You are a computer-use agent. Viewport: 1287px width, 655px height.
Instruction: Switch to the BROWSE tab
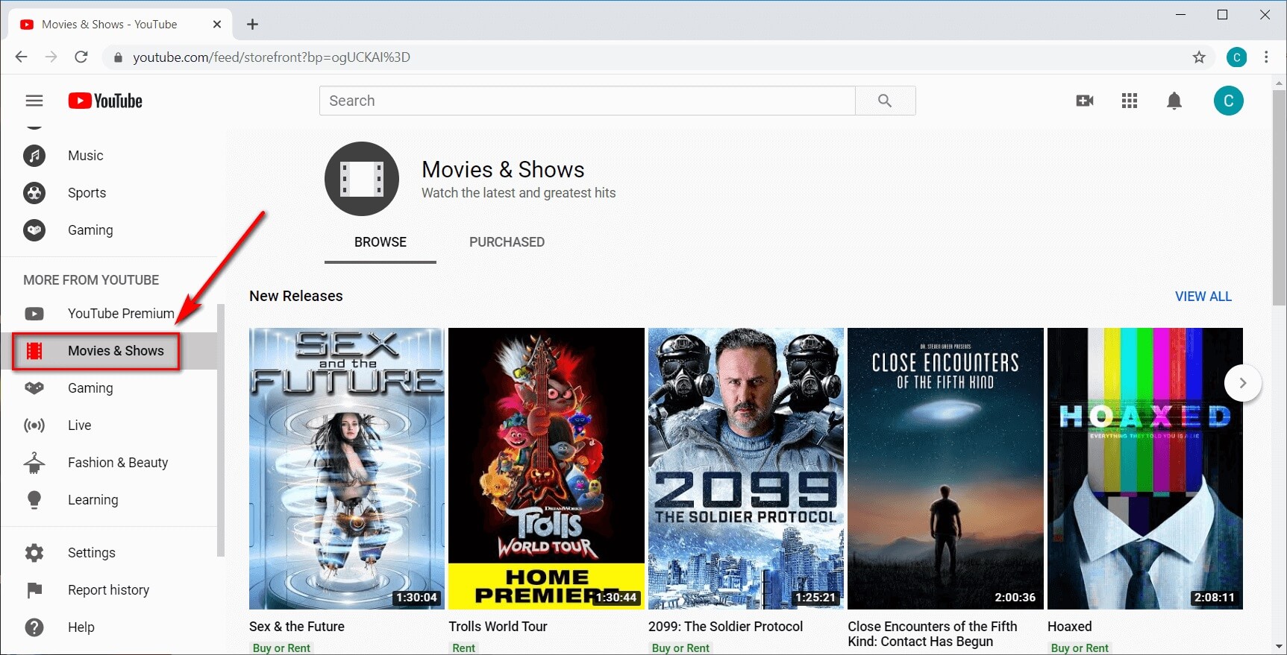381,242
